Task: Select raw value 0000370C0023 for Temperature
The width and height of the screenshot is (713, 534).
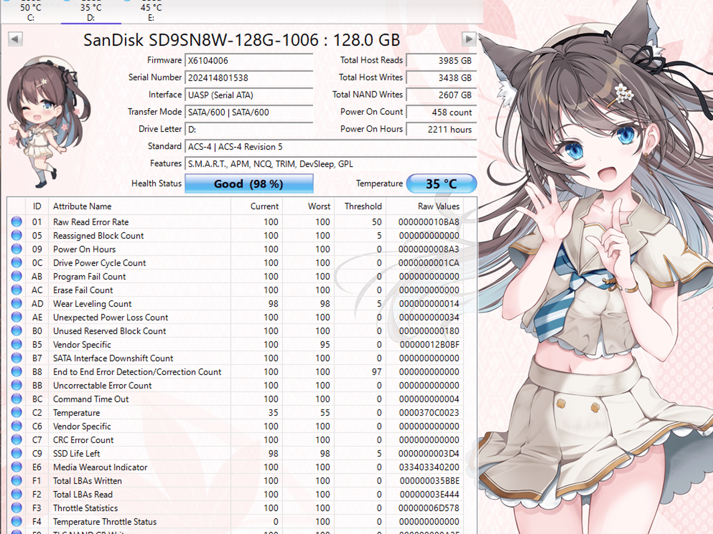Action: tap(429, 413)
